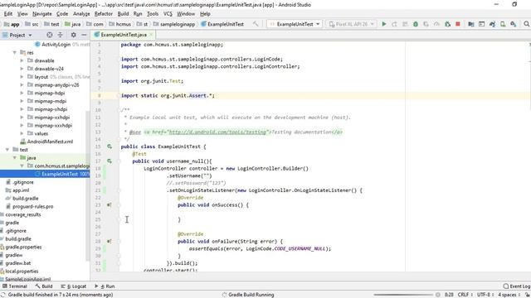Hide the Project panel with minus icon
This screenshot has height=298, width=531.
84,35
